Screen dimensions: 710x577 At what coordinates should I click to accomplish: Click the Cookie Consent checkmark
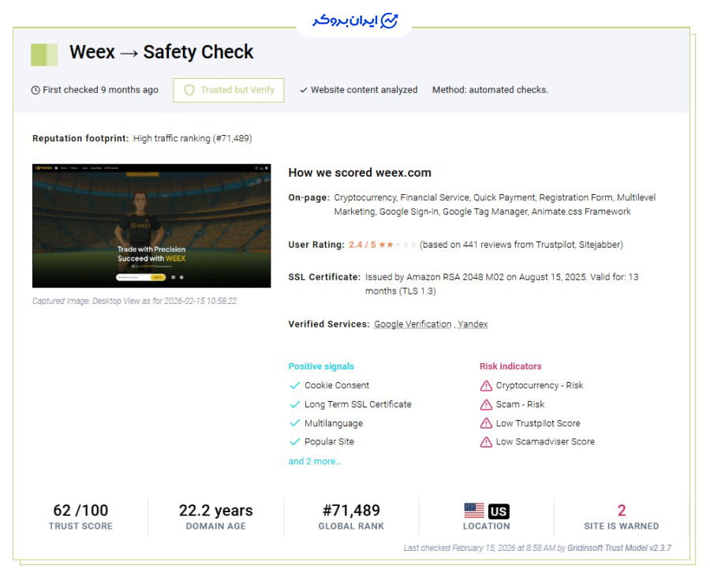point(295,386)
